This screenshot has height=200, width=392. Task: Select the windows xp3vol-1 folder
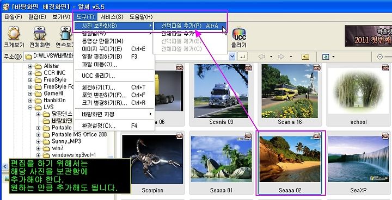73,155
